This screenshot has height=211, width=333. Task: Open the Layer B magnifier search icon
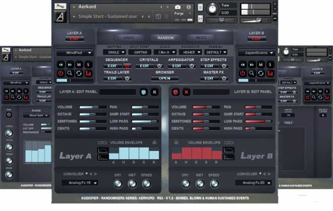click(252, 73)
